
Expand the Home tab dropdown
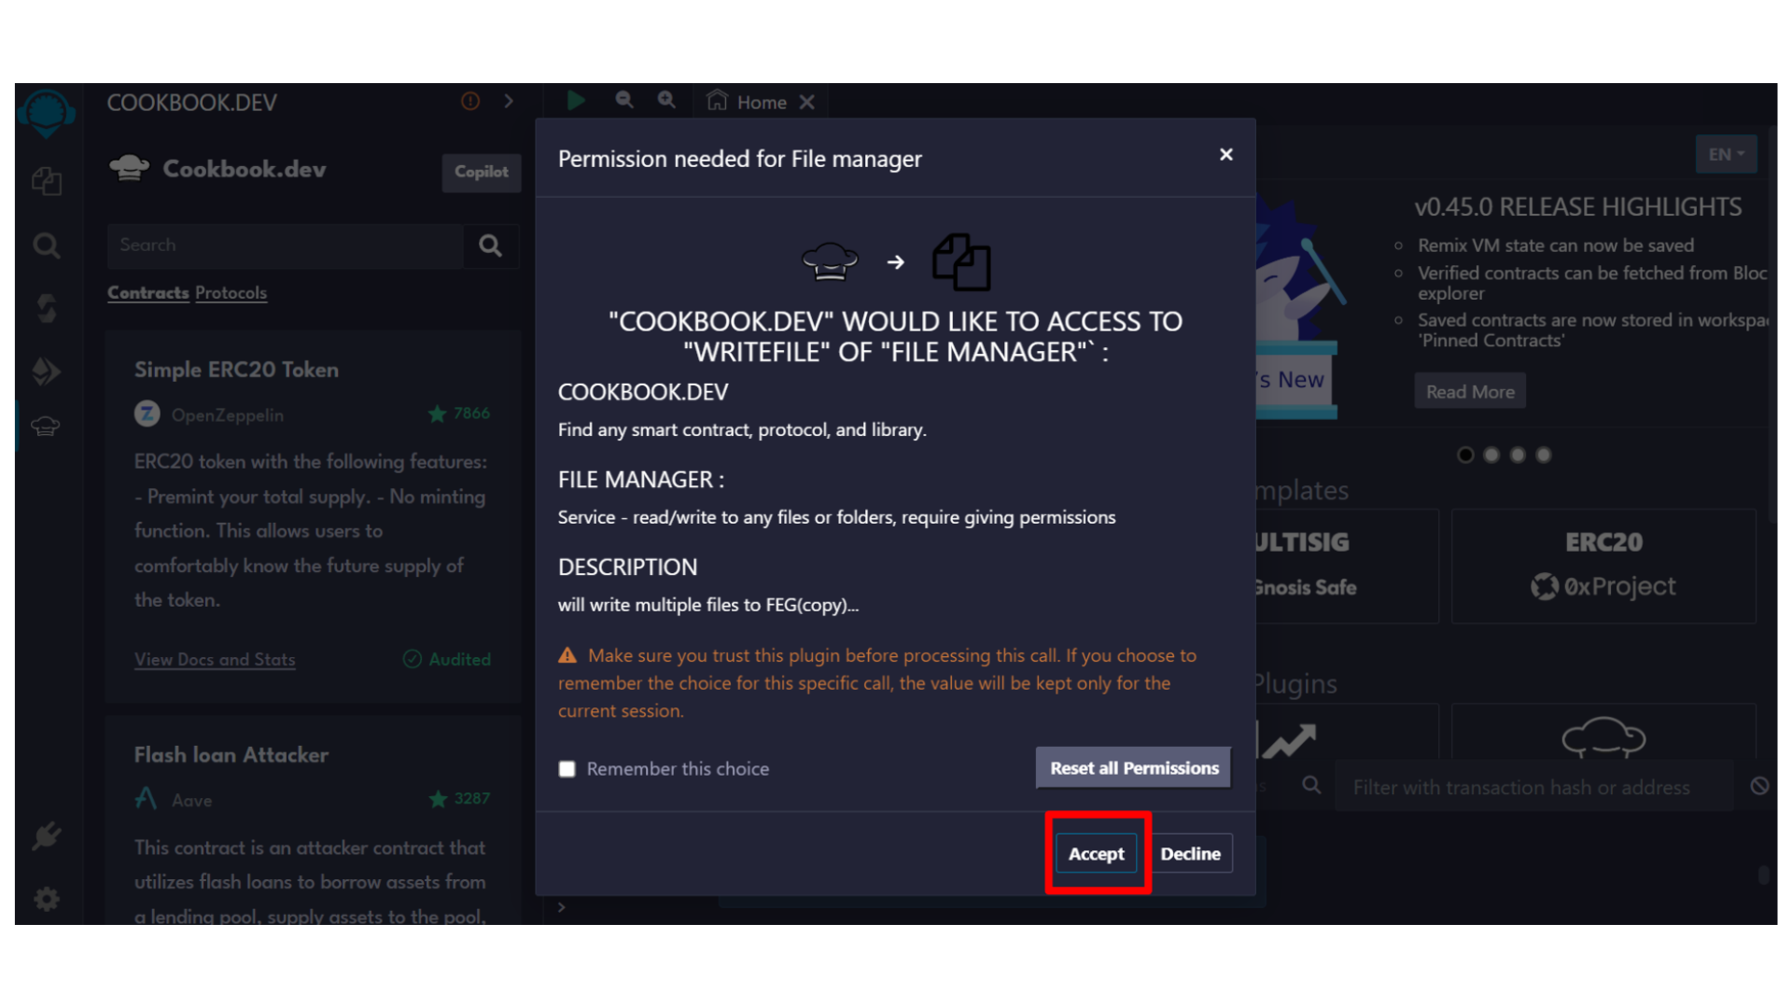tap(761, 102)
